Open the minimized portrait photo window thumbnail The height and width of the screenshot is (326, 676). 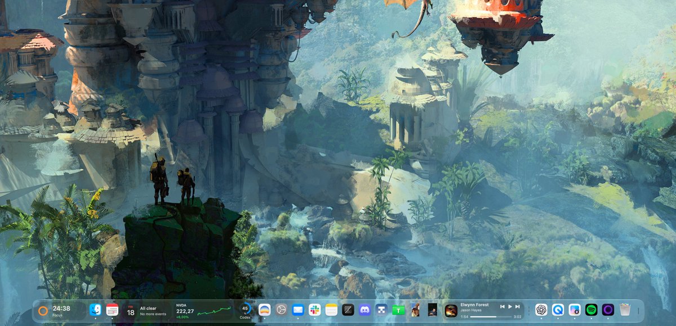pos(415,310)
